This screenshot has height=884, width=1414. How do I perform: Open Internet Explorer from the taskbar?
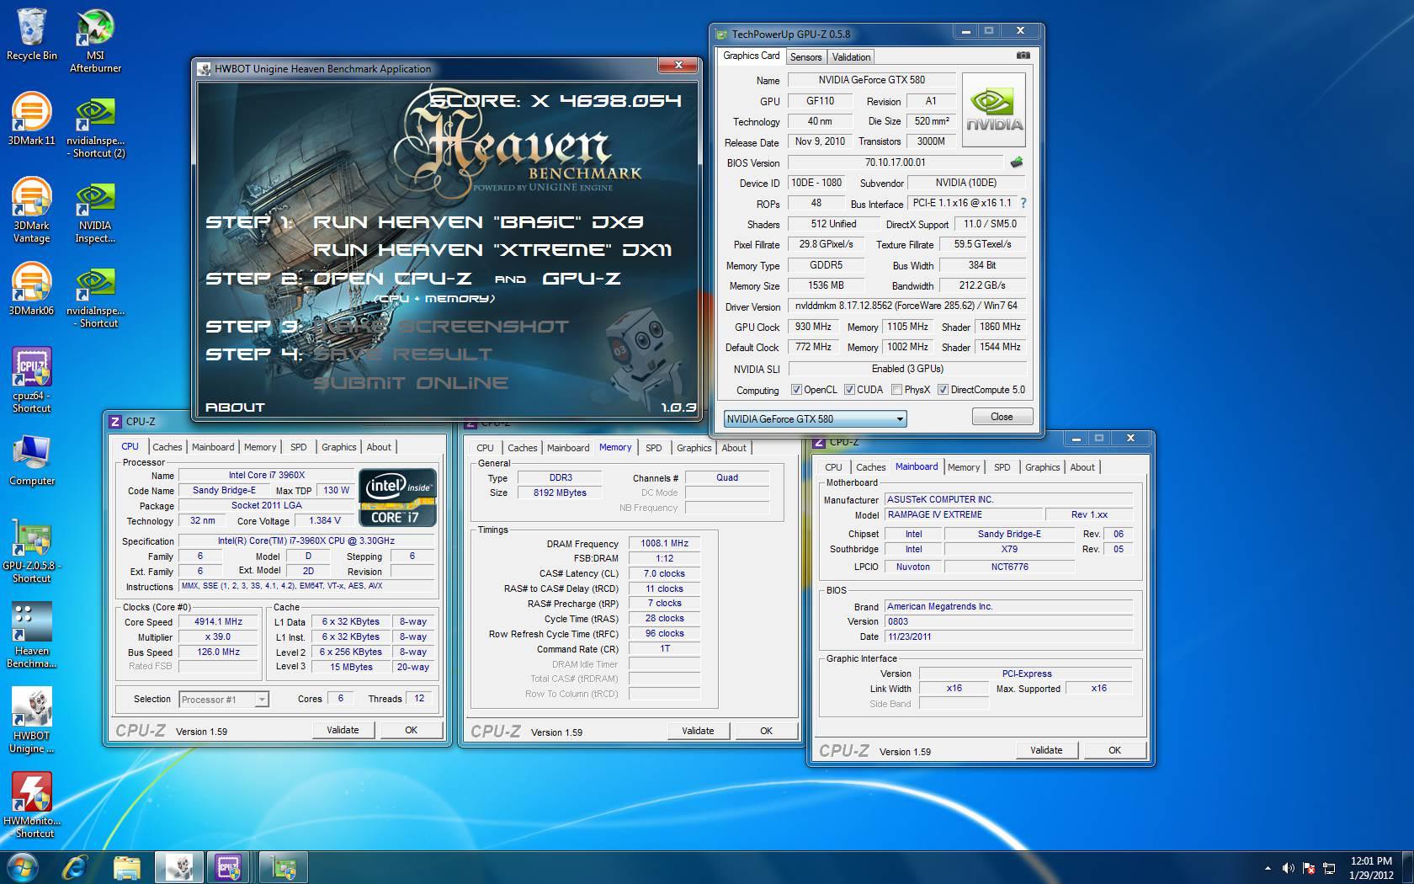(75, 867)
